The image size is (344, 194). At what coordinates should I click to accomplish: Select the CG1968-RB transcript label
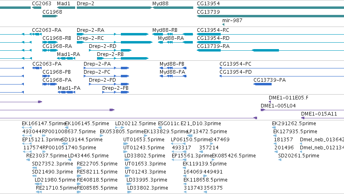[57, 38]
